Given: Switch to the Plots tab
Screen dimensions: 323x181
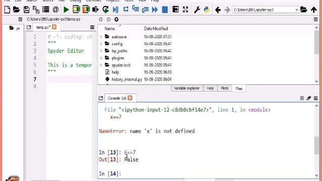Looking at the screenshot, I should click(224, 88).
